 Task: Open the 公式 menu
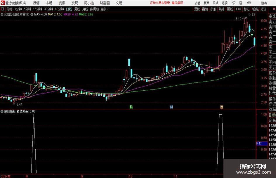[x=216, y=3]
